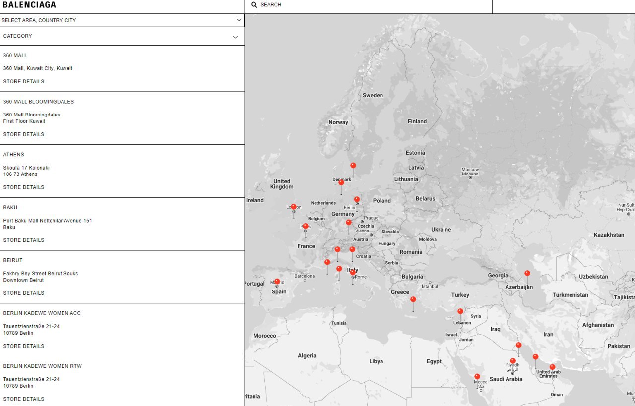Viewport: 635px width, 406px height.
Task: Click the Paris map pin
Action: pos(305,227)
